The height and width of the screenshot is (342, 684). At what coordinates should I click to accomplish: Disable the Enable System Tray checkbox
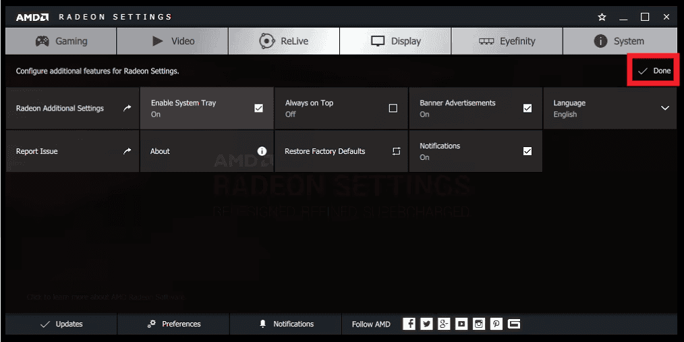(258, 108)
